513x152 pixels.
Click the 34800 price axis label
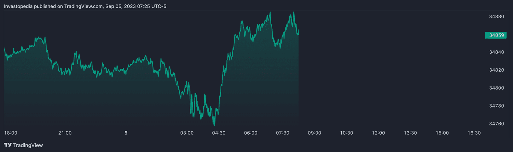(496, 88)
